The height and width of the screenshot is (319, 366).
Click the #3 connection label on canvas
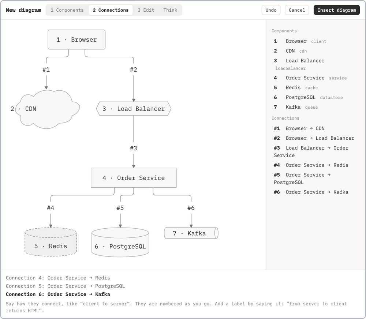(x=134, y=148)
